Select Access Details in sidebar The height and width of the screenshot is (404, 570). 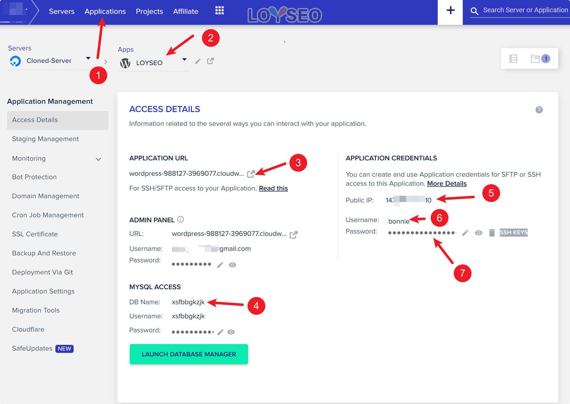[58, 120]
